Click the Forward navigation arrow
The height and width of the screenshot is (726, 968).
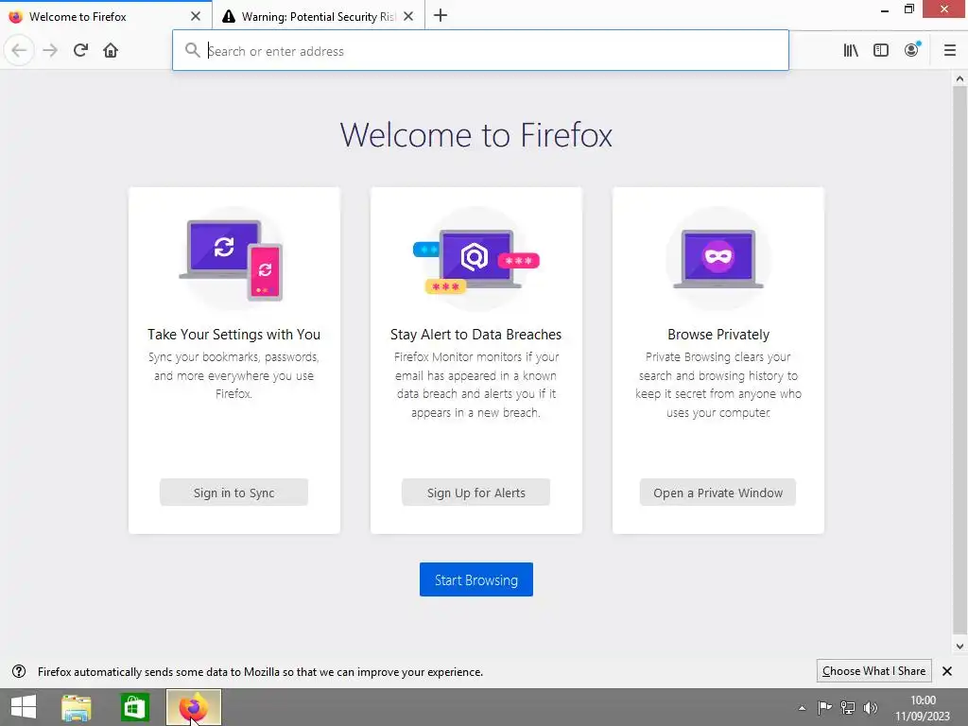(50, 51)
